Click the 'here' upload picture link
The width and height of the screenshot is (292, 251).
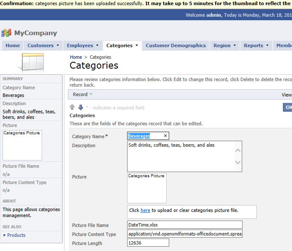[145, 210]
